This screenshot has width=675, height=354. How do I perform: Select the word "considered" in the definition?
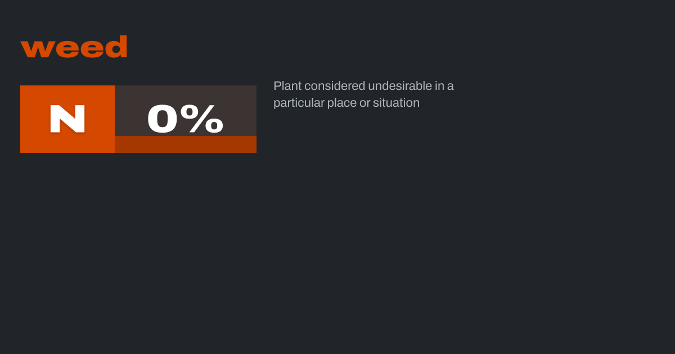point(335,86)
